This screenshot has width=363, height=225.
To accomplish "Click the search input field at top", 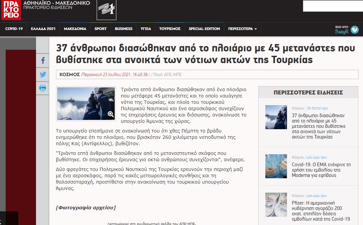I will point(333,6).
